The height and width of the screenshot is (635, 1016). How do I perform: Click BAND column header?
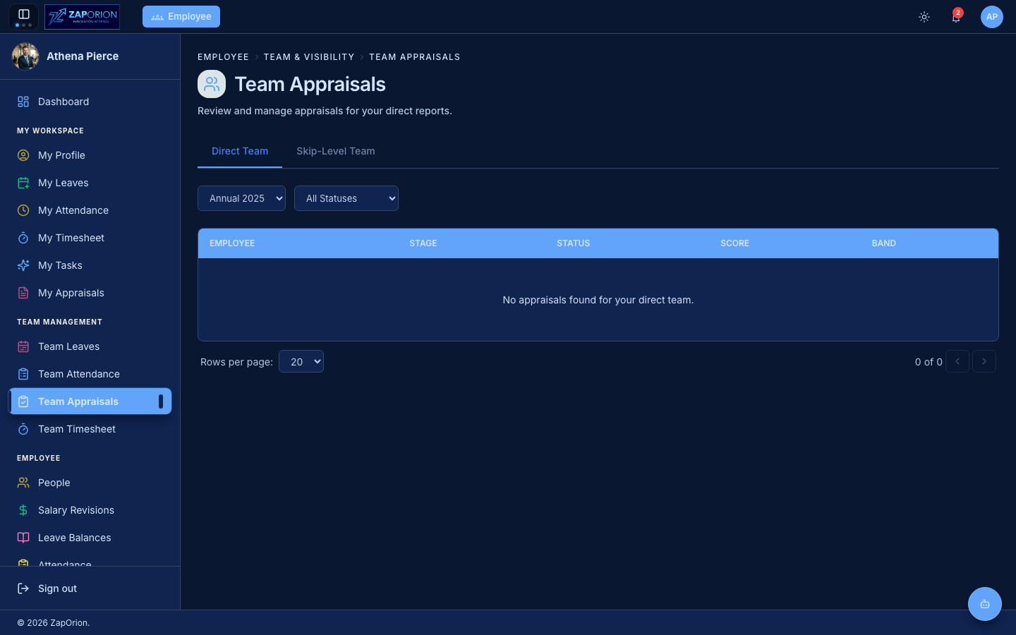point(884,243)
